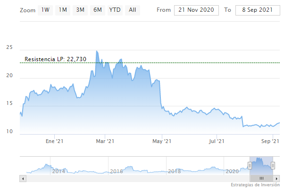Screen dimensions: 284x191
Task: Select the 1W zoom range button
Action: point(45,9)
